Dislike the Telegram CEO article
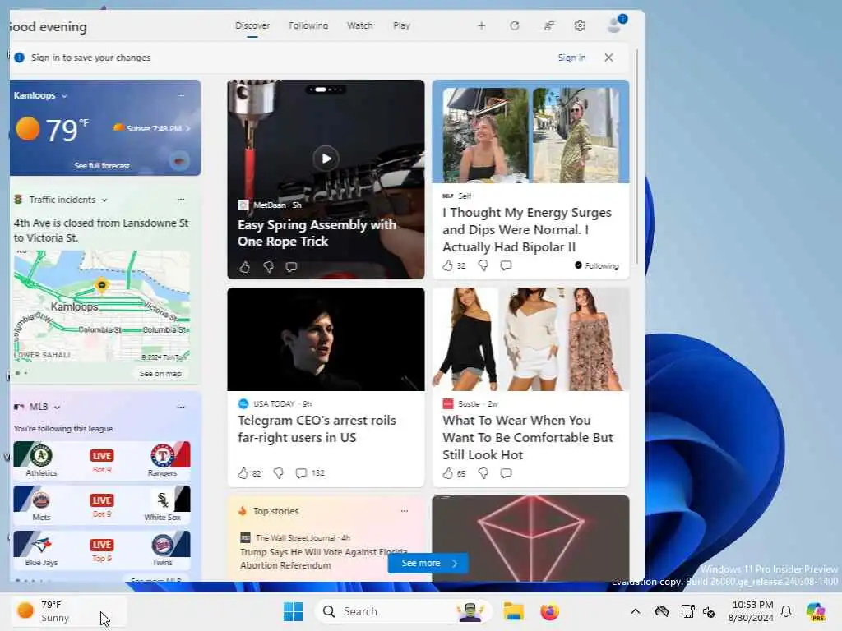Viewport: 842px width, 631px height. 278,472
